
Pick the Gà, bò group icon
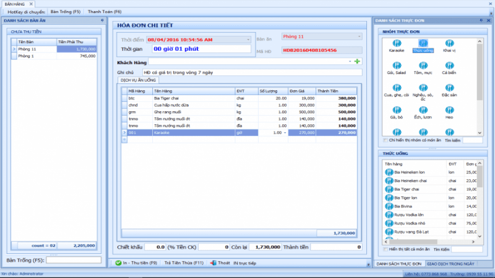point(397,110)
